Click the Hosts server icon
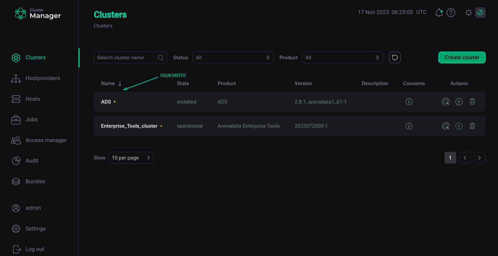Screen dimensions: 498x256 [x=16, y=99]
